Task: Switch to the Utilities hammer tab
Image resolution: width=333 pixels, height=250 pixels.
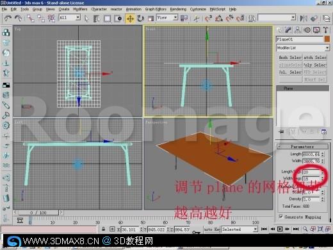Action: (x=326, y=30)
